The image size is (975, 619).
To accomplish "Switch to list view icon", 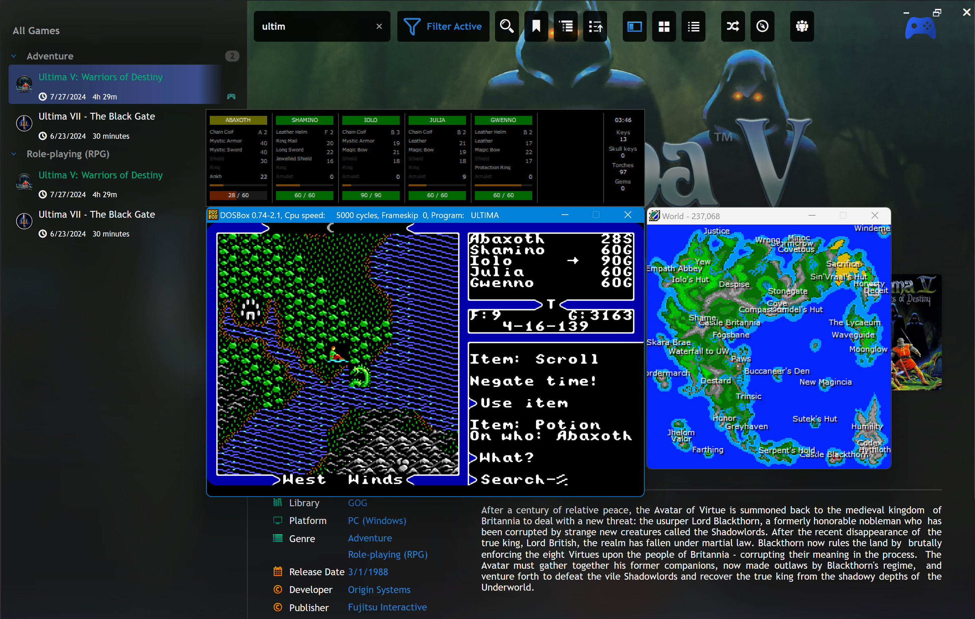I will [x=694, y=26].
